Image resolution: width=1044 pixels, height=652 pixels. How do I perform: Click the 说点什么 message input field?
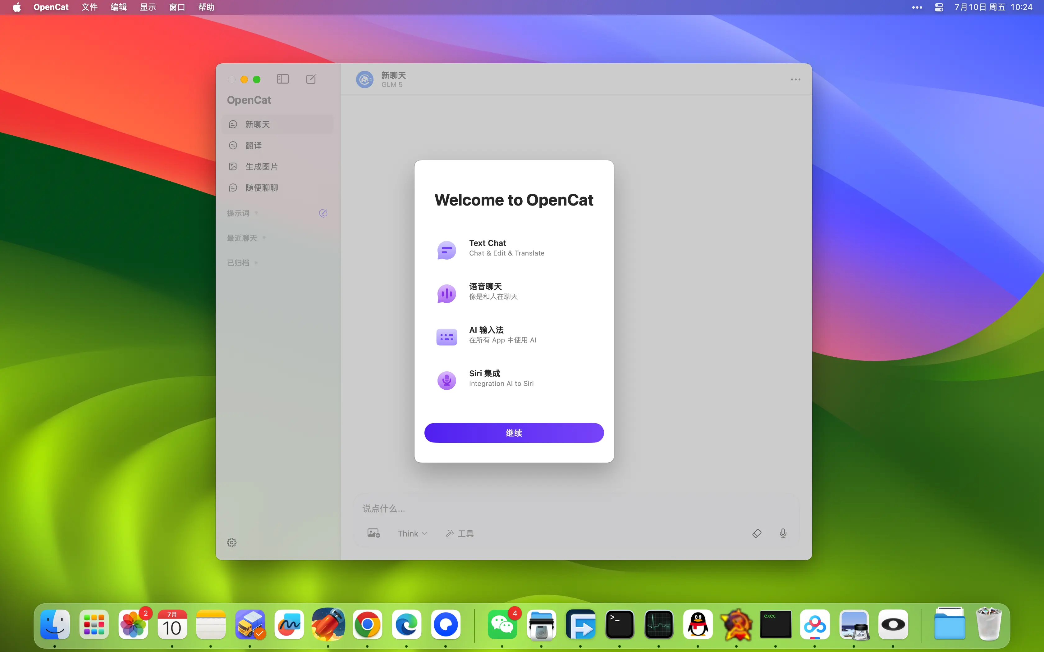pyautogui.click(x=576, y=509)
